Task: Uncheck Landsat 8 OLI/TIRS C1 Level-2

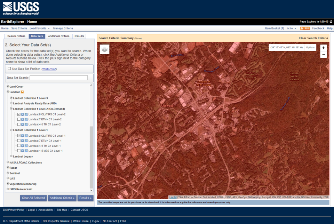Action: (19, 114)
